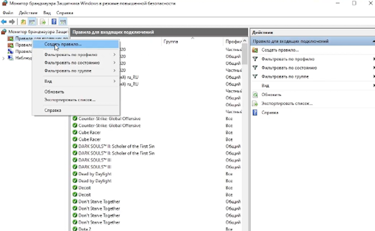375x231 pixels.
Task: Click the refresh icon in Actions pane
Action: pyautogui.click(x=255, y=95)
